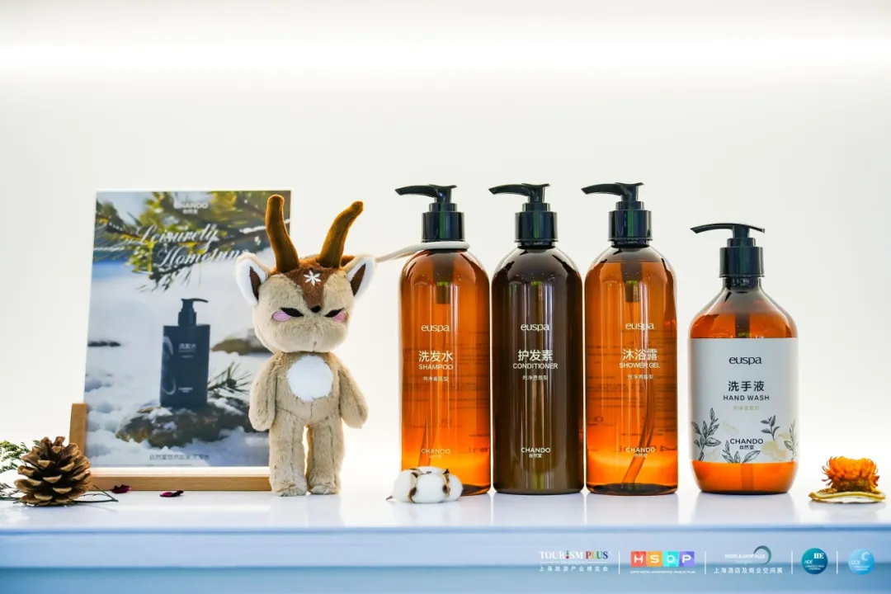This screenshot has height=594, width=891.
Task: Click CHANDO text on the shower gel bottle
Action: (x=640, y=450)
